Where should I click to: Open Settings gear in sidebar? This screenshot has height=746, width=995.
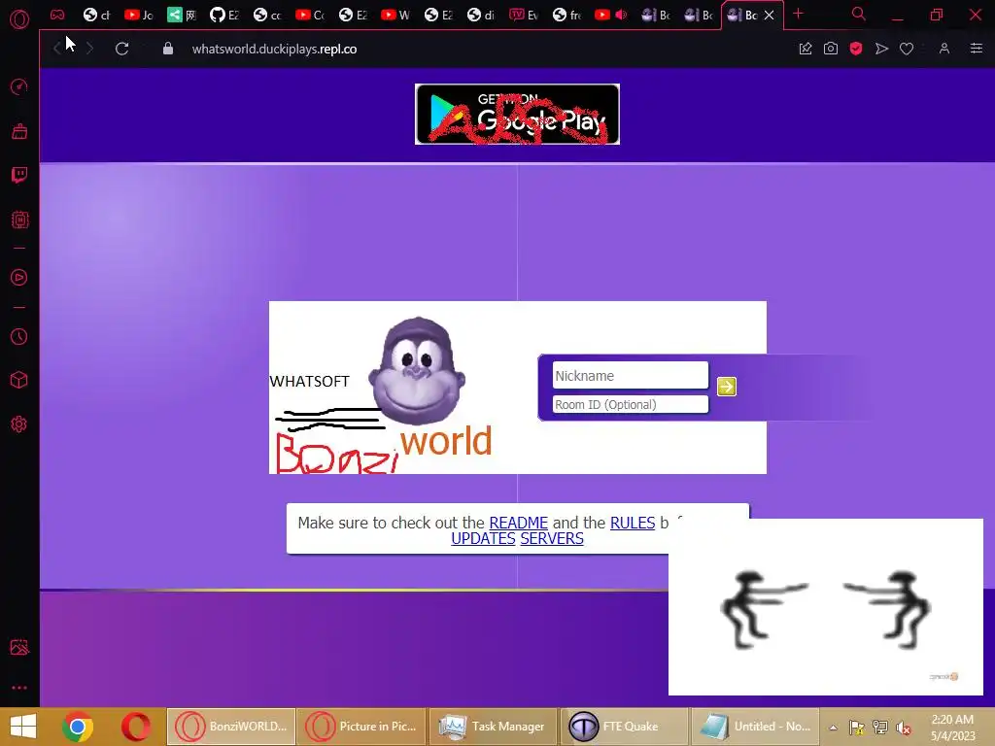pos(19,424)
